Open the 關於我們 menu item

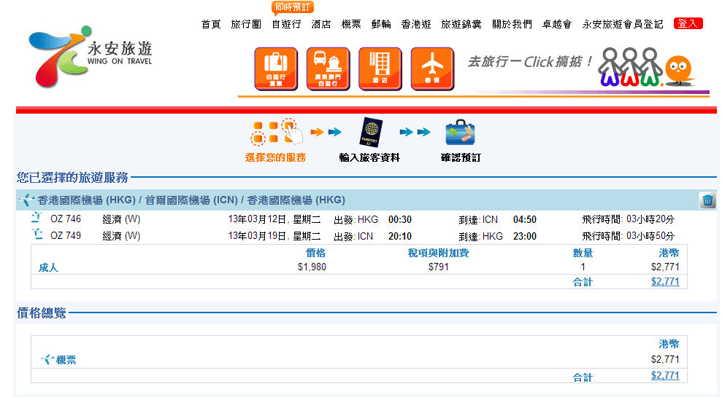[512, 24]
